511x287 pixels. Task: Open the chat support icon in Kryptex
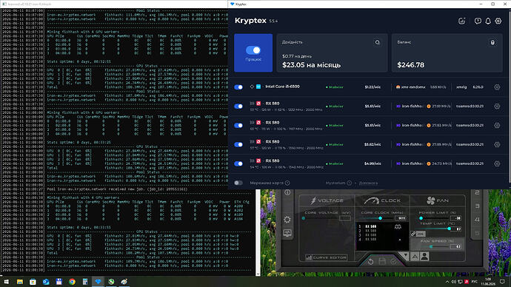pos(478,21)
